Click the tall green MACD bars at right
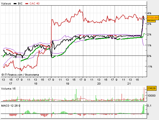Screen dimensions: 159x120 143,109
